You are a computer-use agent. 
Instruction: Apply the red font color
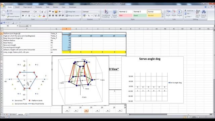44,16
